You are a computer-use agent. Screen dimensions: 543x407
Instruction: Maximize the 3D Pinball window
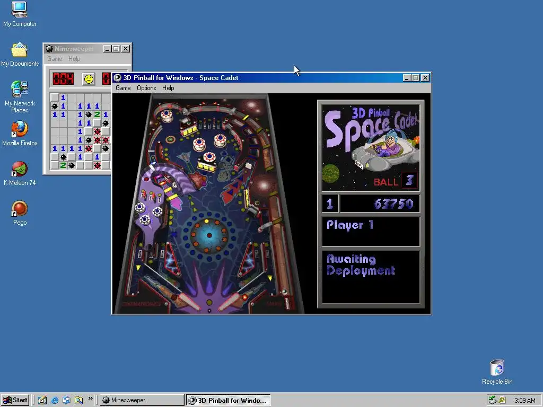(416, 78)
